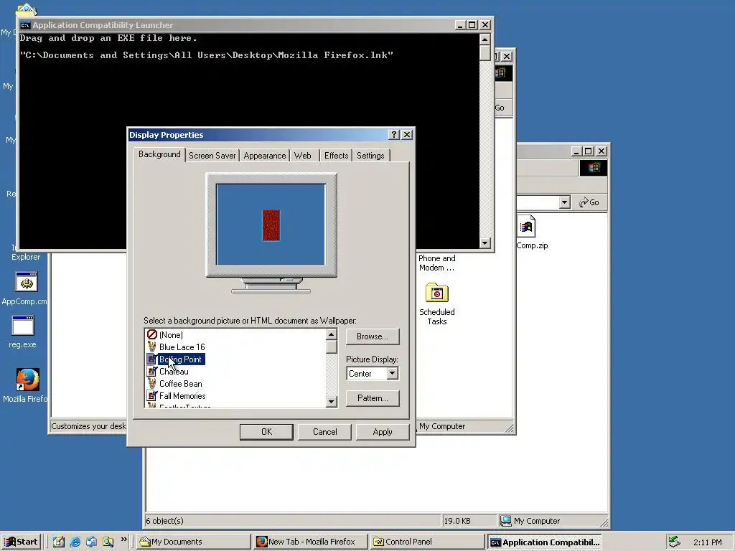Screen dimensions: 735x551
Task: Select the Background tab
Action: [x=159, y=154]
